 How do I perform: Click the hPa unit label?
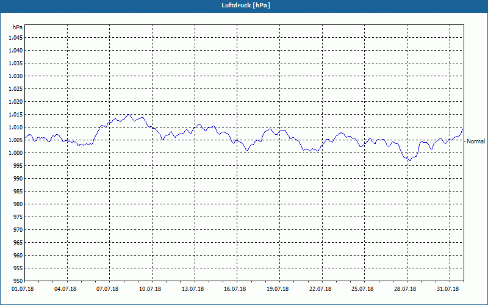[18, 27]
